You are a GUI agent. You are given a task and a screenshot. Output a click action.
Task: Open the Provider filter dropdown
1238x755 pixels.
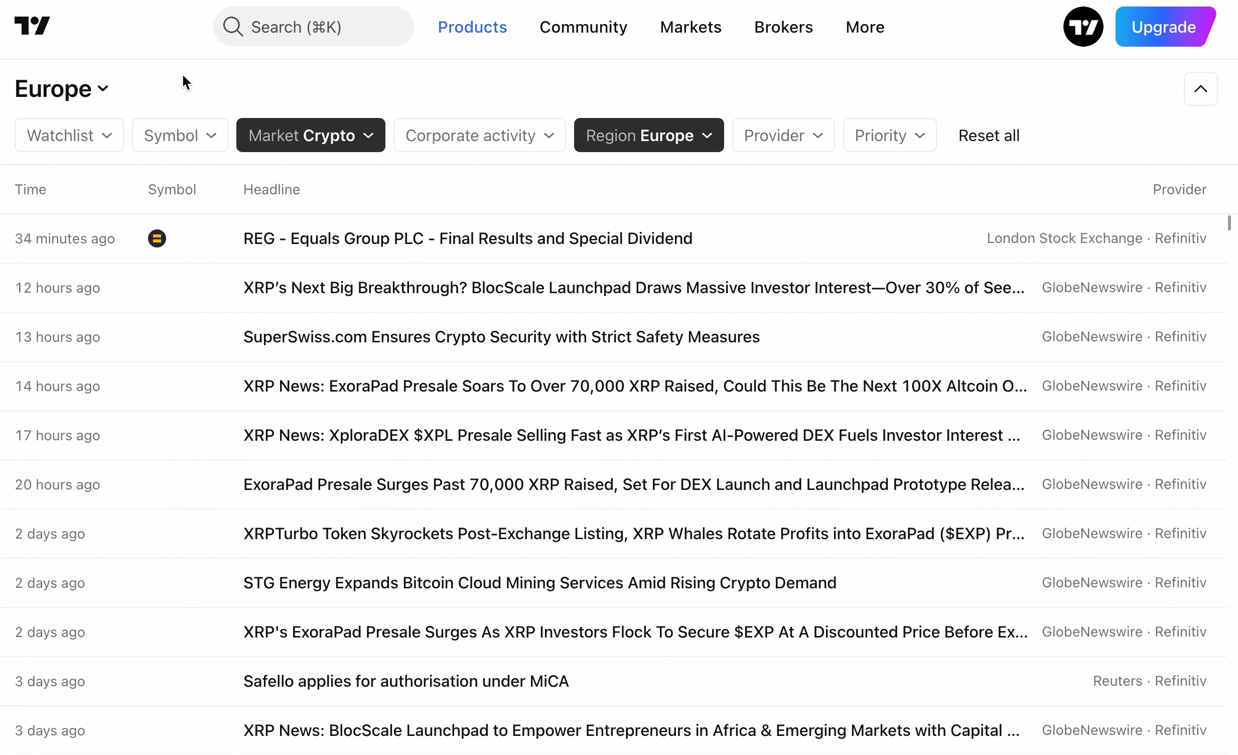[x=783, y=135]
